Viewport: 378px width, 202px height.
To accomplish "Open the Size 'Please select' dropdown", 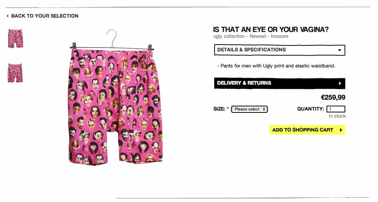I will [249, 109].
